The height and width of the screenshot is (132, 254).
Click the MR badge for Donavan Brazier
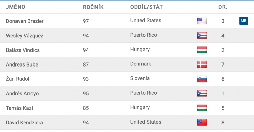[x=243, y=21]
